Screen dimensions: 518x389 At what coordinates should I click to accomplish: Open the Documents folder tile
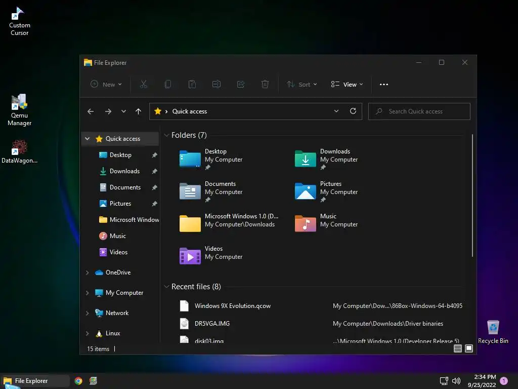pyautogui.click(x=211, y=192)
